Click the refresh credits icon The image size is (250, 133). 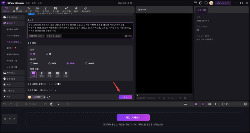[49, 97]
